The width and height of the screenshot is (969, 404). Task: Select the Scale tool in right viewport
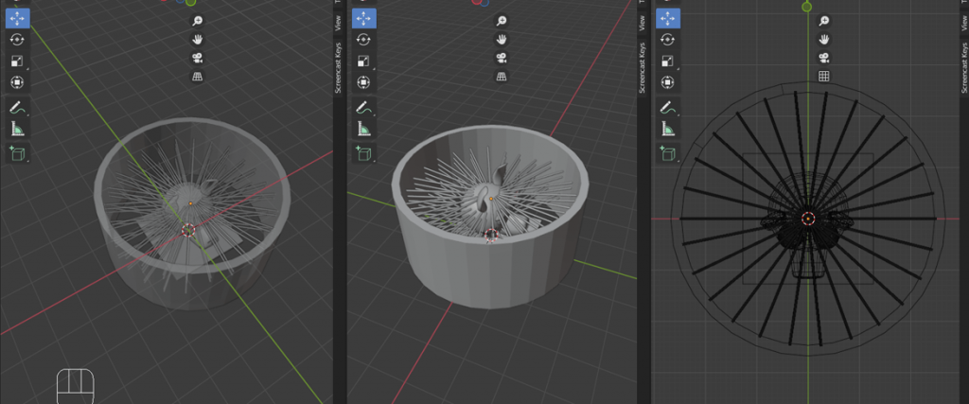coord(667,61)
